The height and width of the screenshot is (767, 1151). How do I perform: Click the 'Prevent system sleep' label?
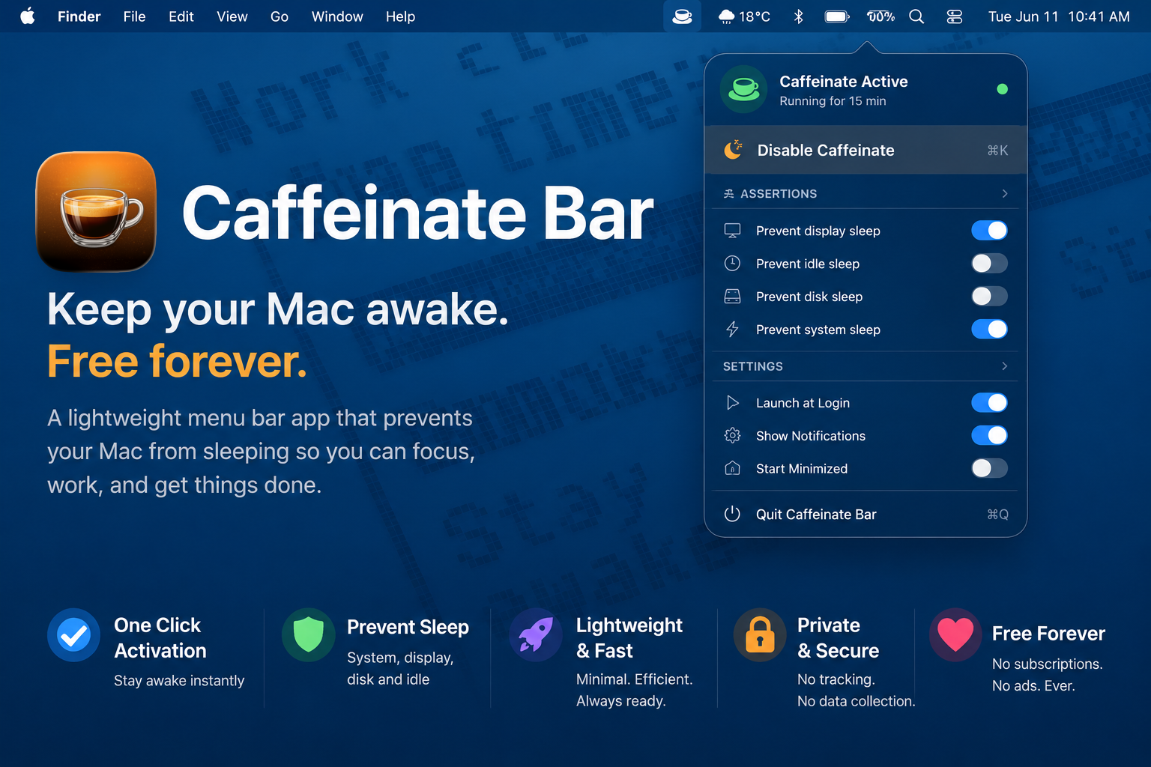[818, 330]
